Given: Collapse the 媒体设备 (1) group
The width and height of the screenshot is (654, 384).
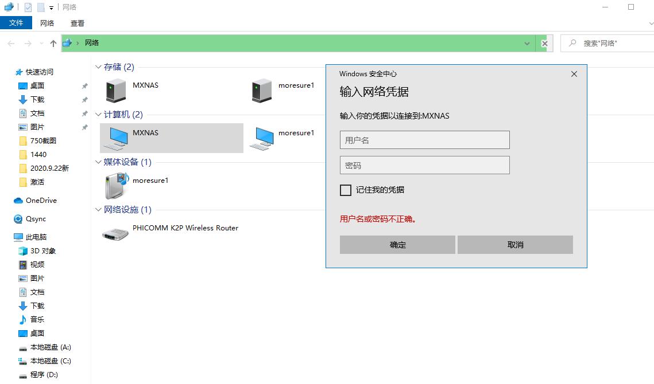Looking at the screenshot, I should 98,162.
